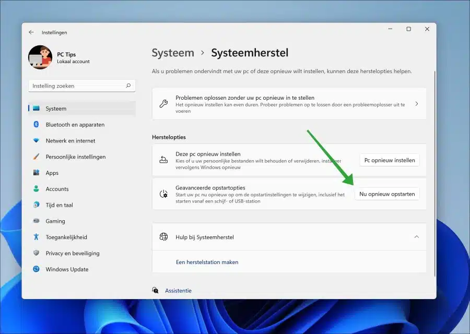Click the Tijd en taal globe icon
This screenshot has height=334, width=470.
click(x=36, y=205)
